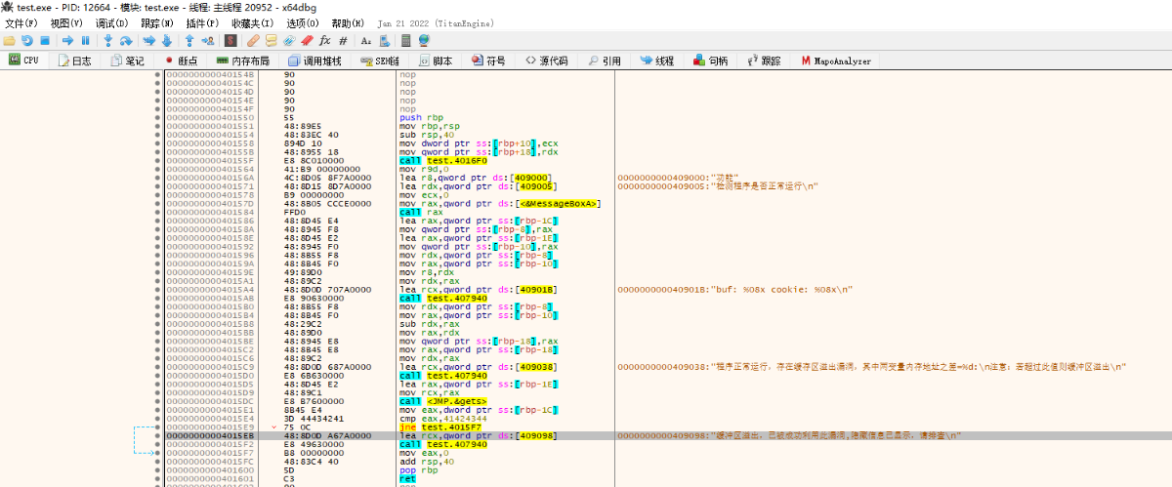Open the Scylla plugin icon

point(230,41)
